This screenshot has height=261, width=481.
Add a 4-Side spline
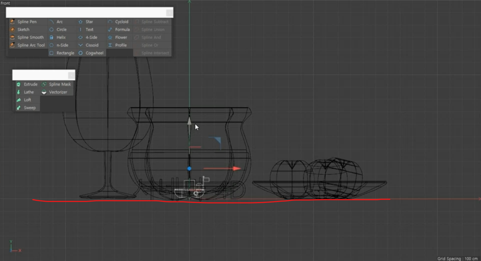pos(91,37)
